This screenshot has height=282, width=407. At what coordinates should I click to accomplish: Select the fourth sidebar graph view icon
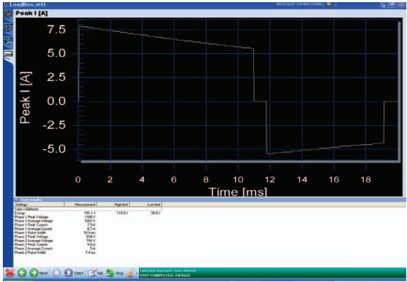pos(9,54)
